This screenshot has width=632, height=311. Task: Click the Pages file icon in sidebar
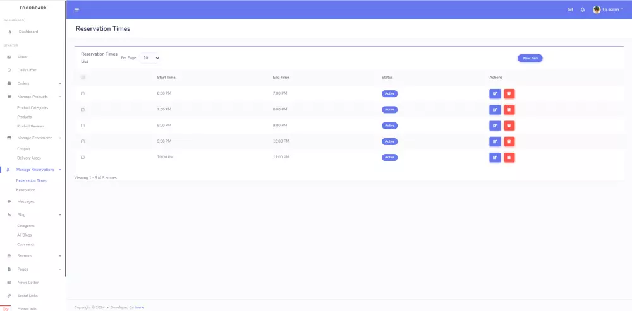[9, 269]
